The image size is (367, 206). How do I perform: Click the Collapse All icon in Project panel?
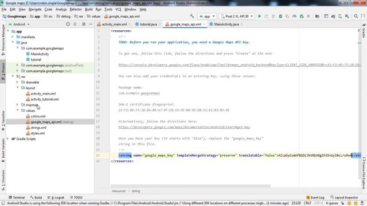pos(75,24)
